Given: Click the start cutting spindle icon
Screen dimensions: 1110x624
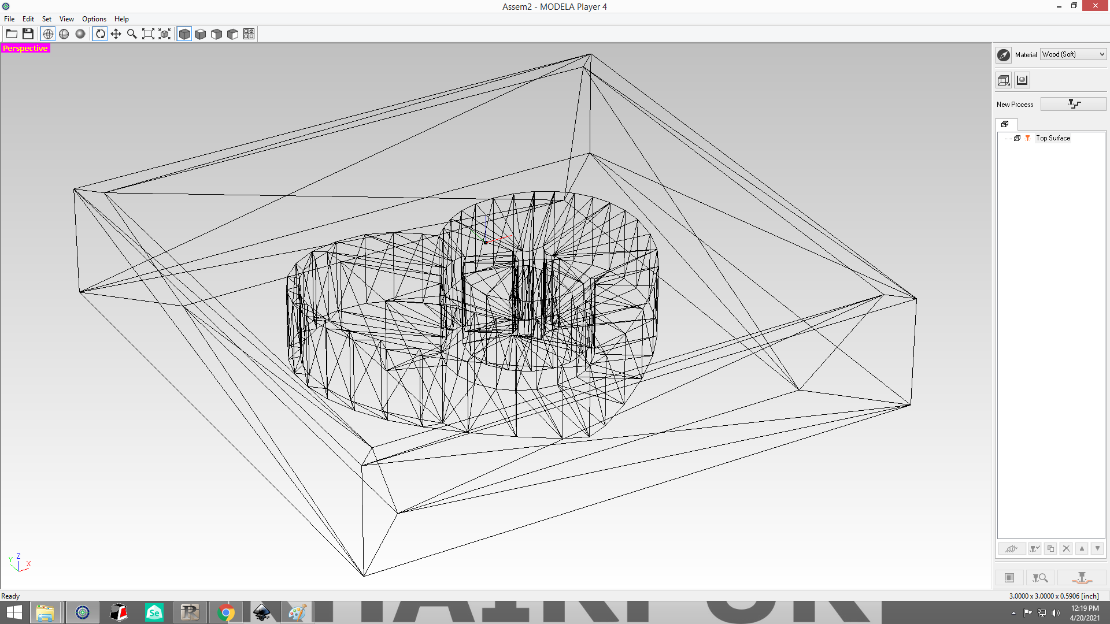Looking at the screenshot, I should (x=1082, y=578).
